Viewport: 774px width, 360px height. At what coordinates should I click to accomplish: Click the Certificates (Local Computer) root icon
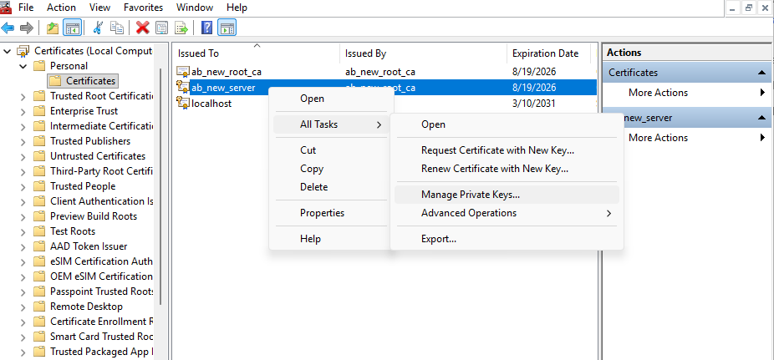pyautogui.click(x=23, y=50)
